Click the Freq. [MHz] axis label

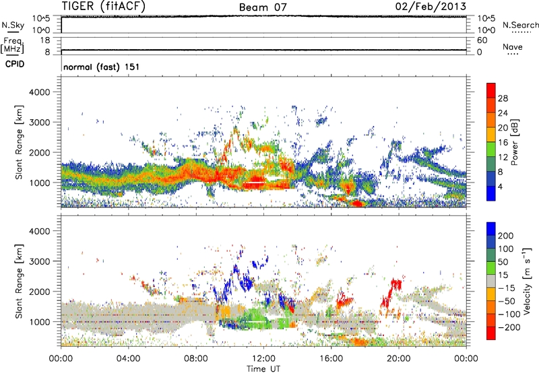click(12, 46)
